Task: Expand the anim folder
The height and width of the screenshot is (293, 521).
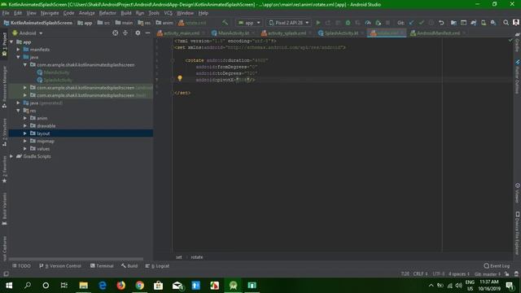Action: [x=25, y=118]
